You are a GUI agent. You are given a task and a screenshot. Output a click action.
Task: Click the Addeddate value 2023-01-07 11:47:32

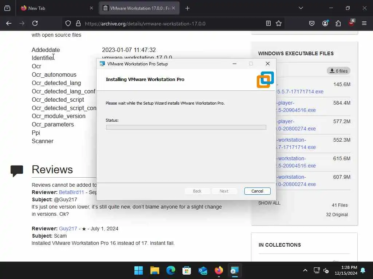coord(129,50)
